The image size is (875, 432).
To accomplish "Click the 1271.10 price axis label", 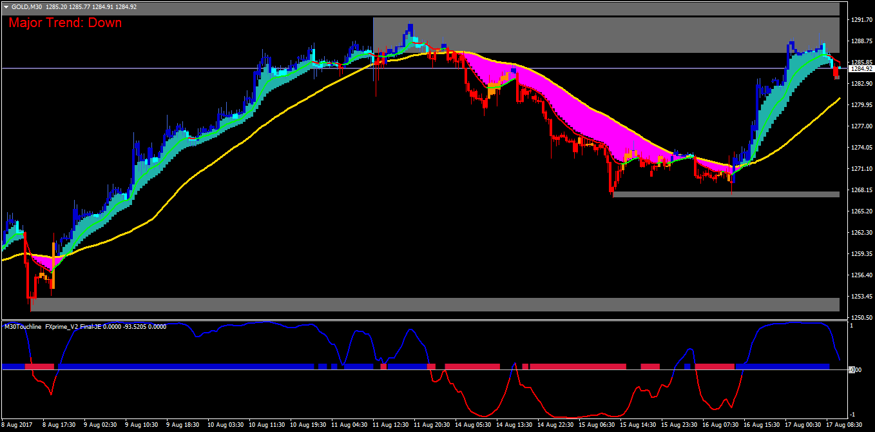I will pyautogui.click(x=861, y=169).
